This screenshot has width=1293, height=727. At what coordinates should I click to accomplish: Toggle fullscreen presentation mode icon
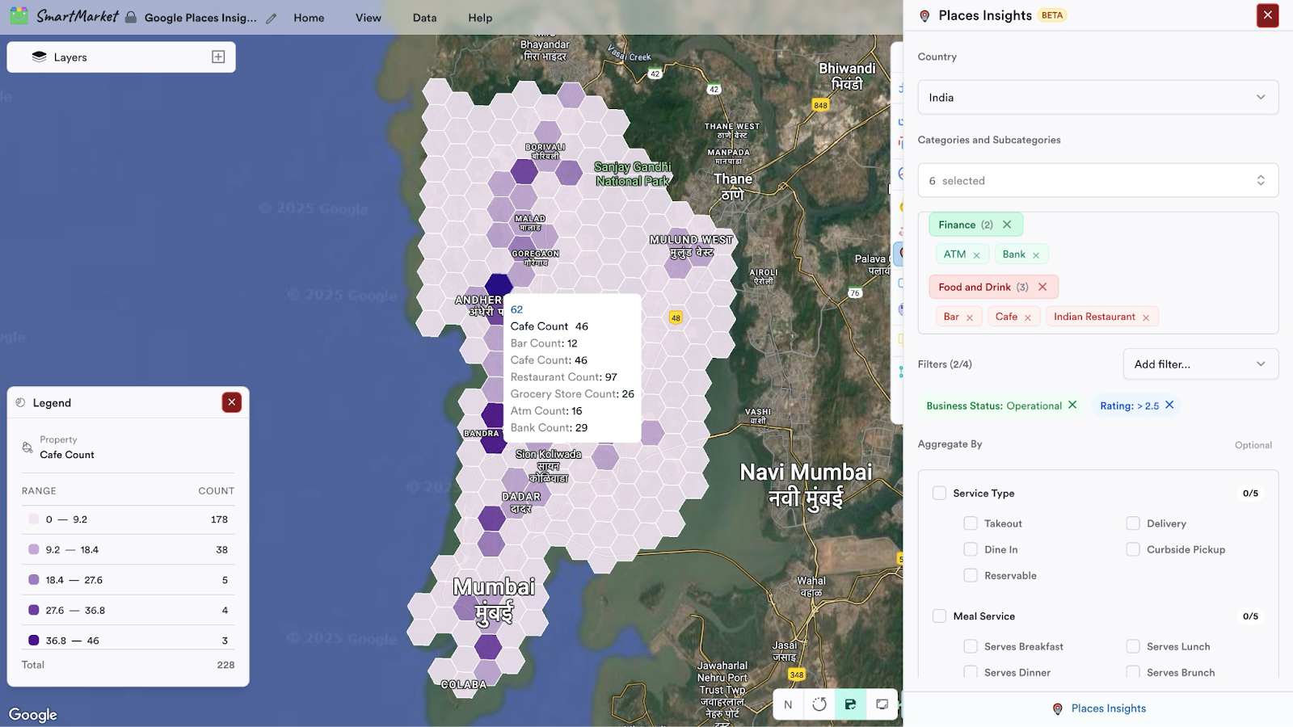[x=882, y=704]
